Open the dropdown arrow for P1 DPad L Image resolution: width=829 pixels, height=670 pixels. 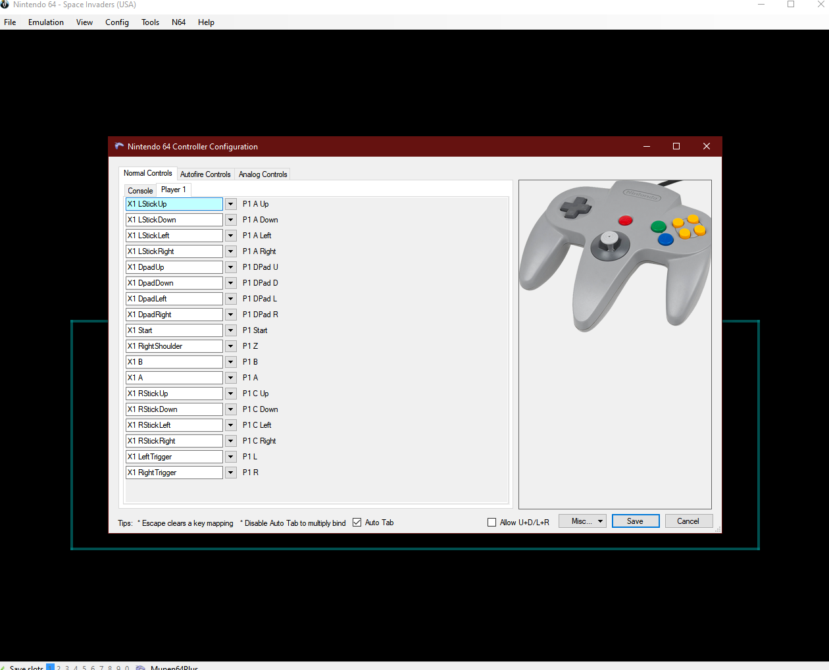231,299
